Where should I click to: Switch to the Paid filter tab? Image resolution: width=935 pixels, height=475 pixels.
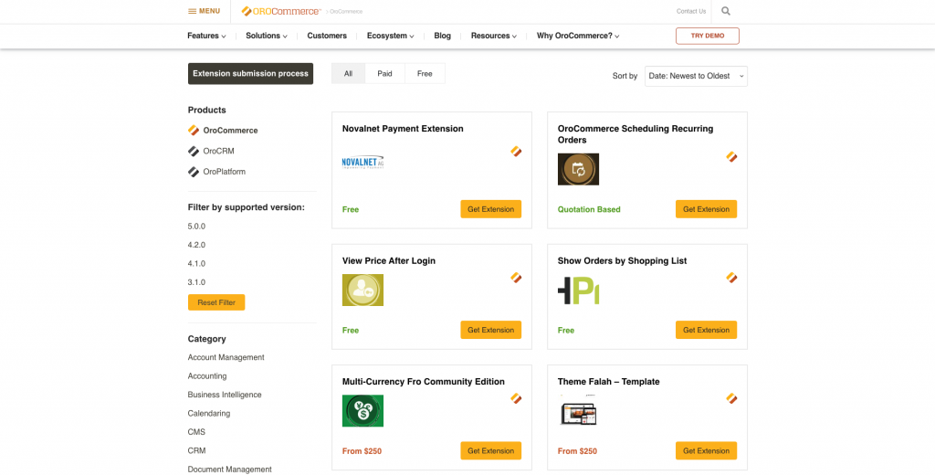[384, 73]
